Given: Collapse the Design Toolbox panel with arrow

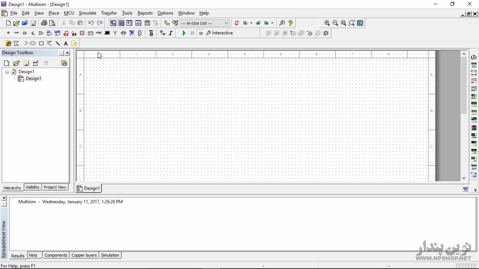Looking at the screenshot, I should pos(61,53).
